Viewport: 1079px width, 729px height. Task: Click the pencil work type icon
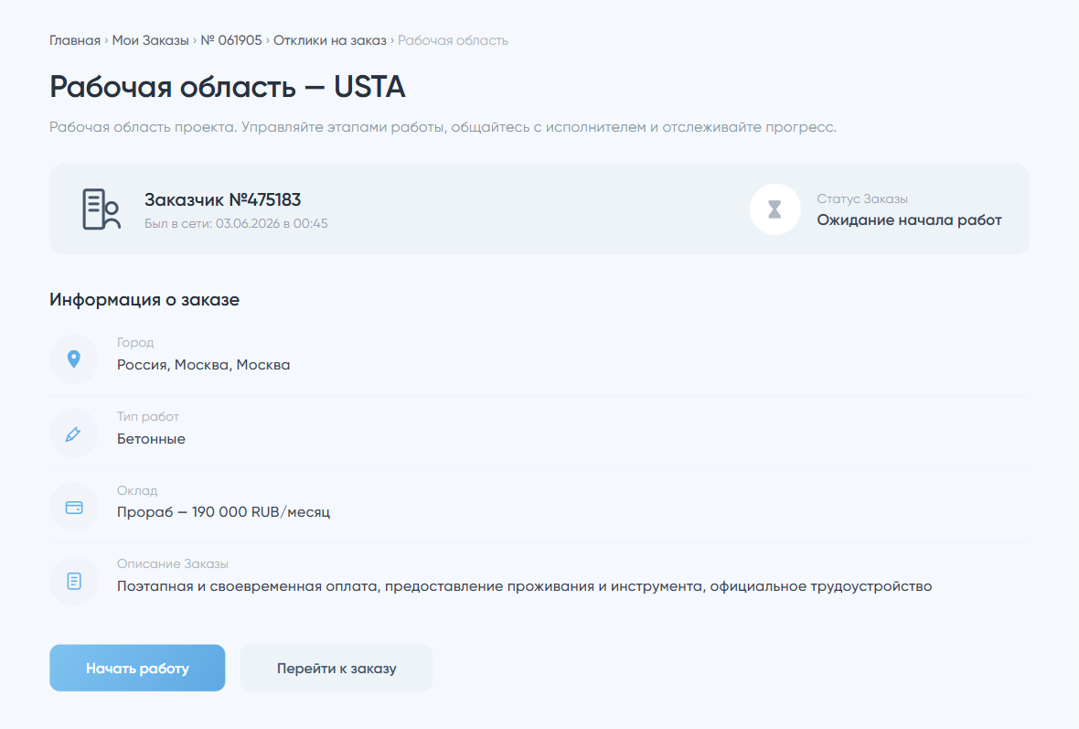[74, 433]
